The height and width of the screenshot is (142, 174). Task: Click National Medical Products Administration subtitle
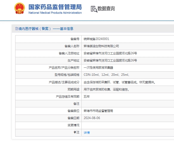[55, 13]
